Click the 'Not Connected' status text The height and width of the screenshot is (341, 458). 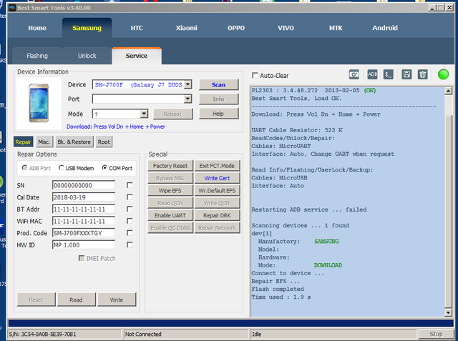(x=143, y=335)
